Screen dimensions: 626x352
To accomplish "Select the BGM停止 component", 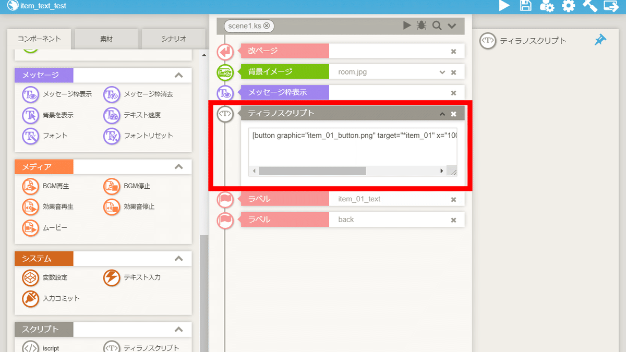I will coord(127,186).
